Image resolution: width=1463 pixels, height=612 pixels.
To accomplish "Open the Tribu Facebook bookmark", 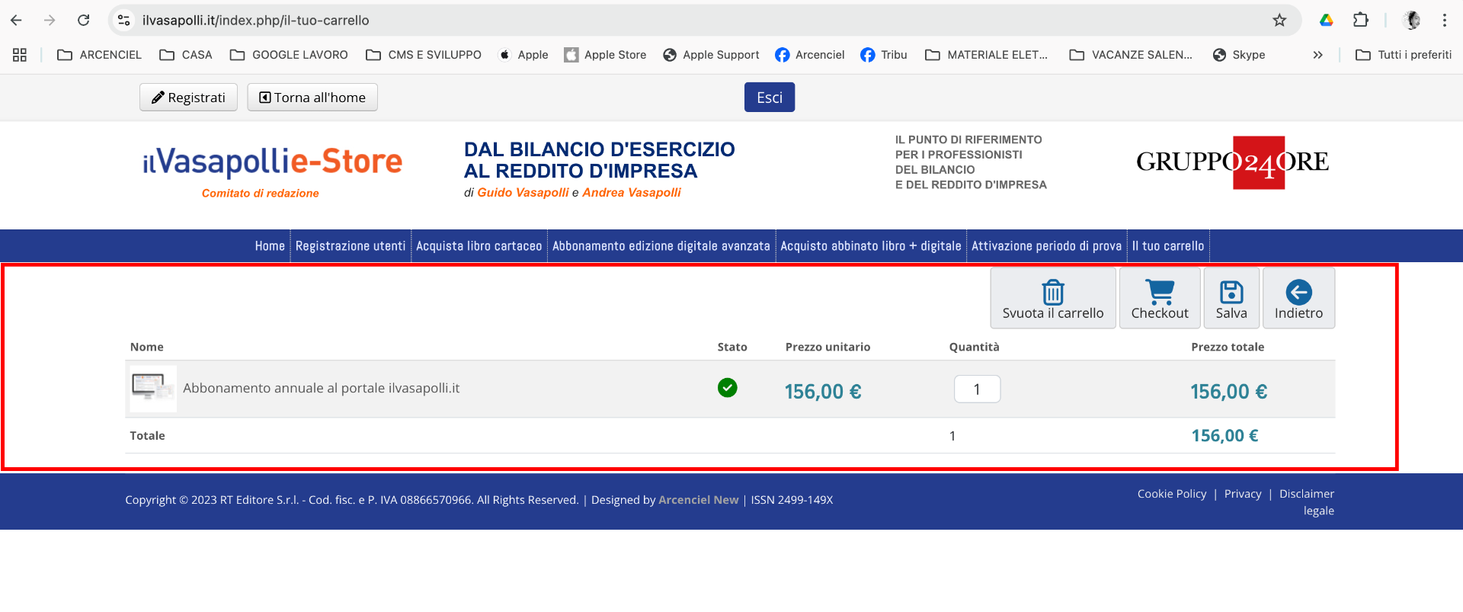I will pos(884,55).
